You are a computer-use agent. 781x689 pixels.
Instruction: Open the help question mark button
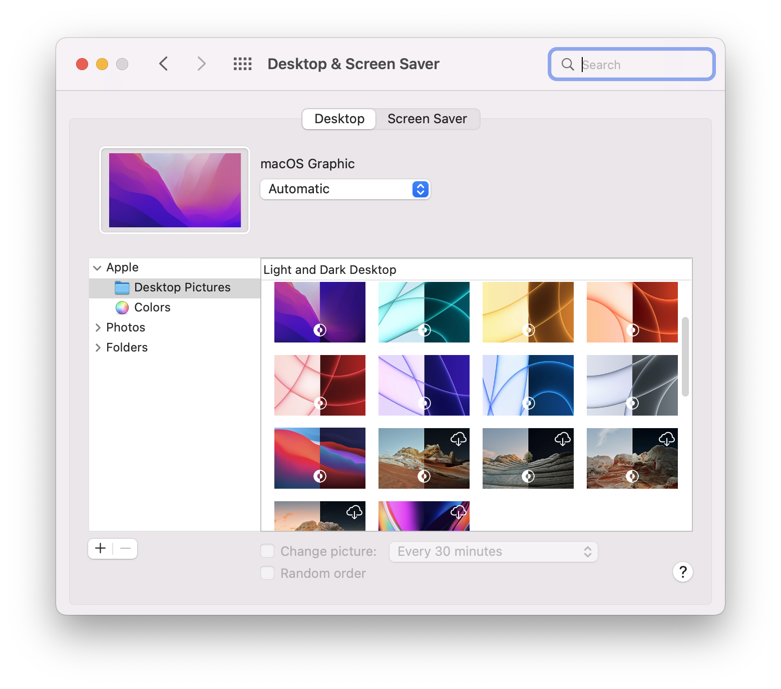(682, 572)
